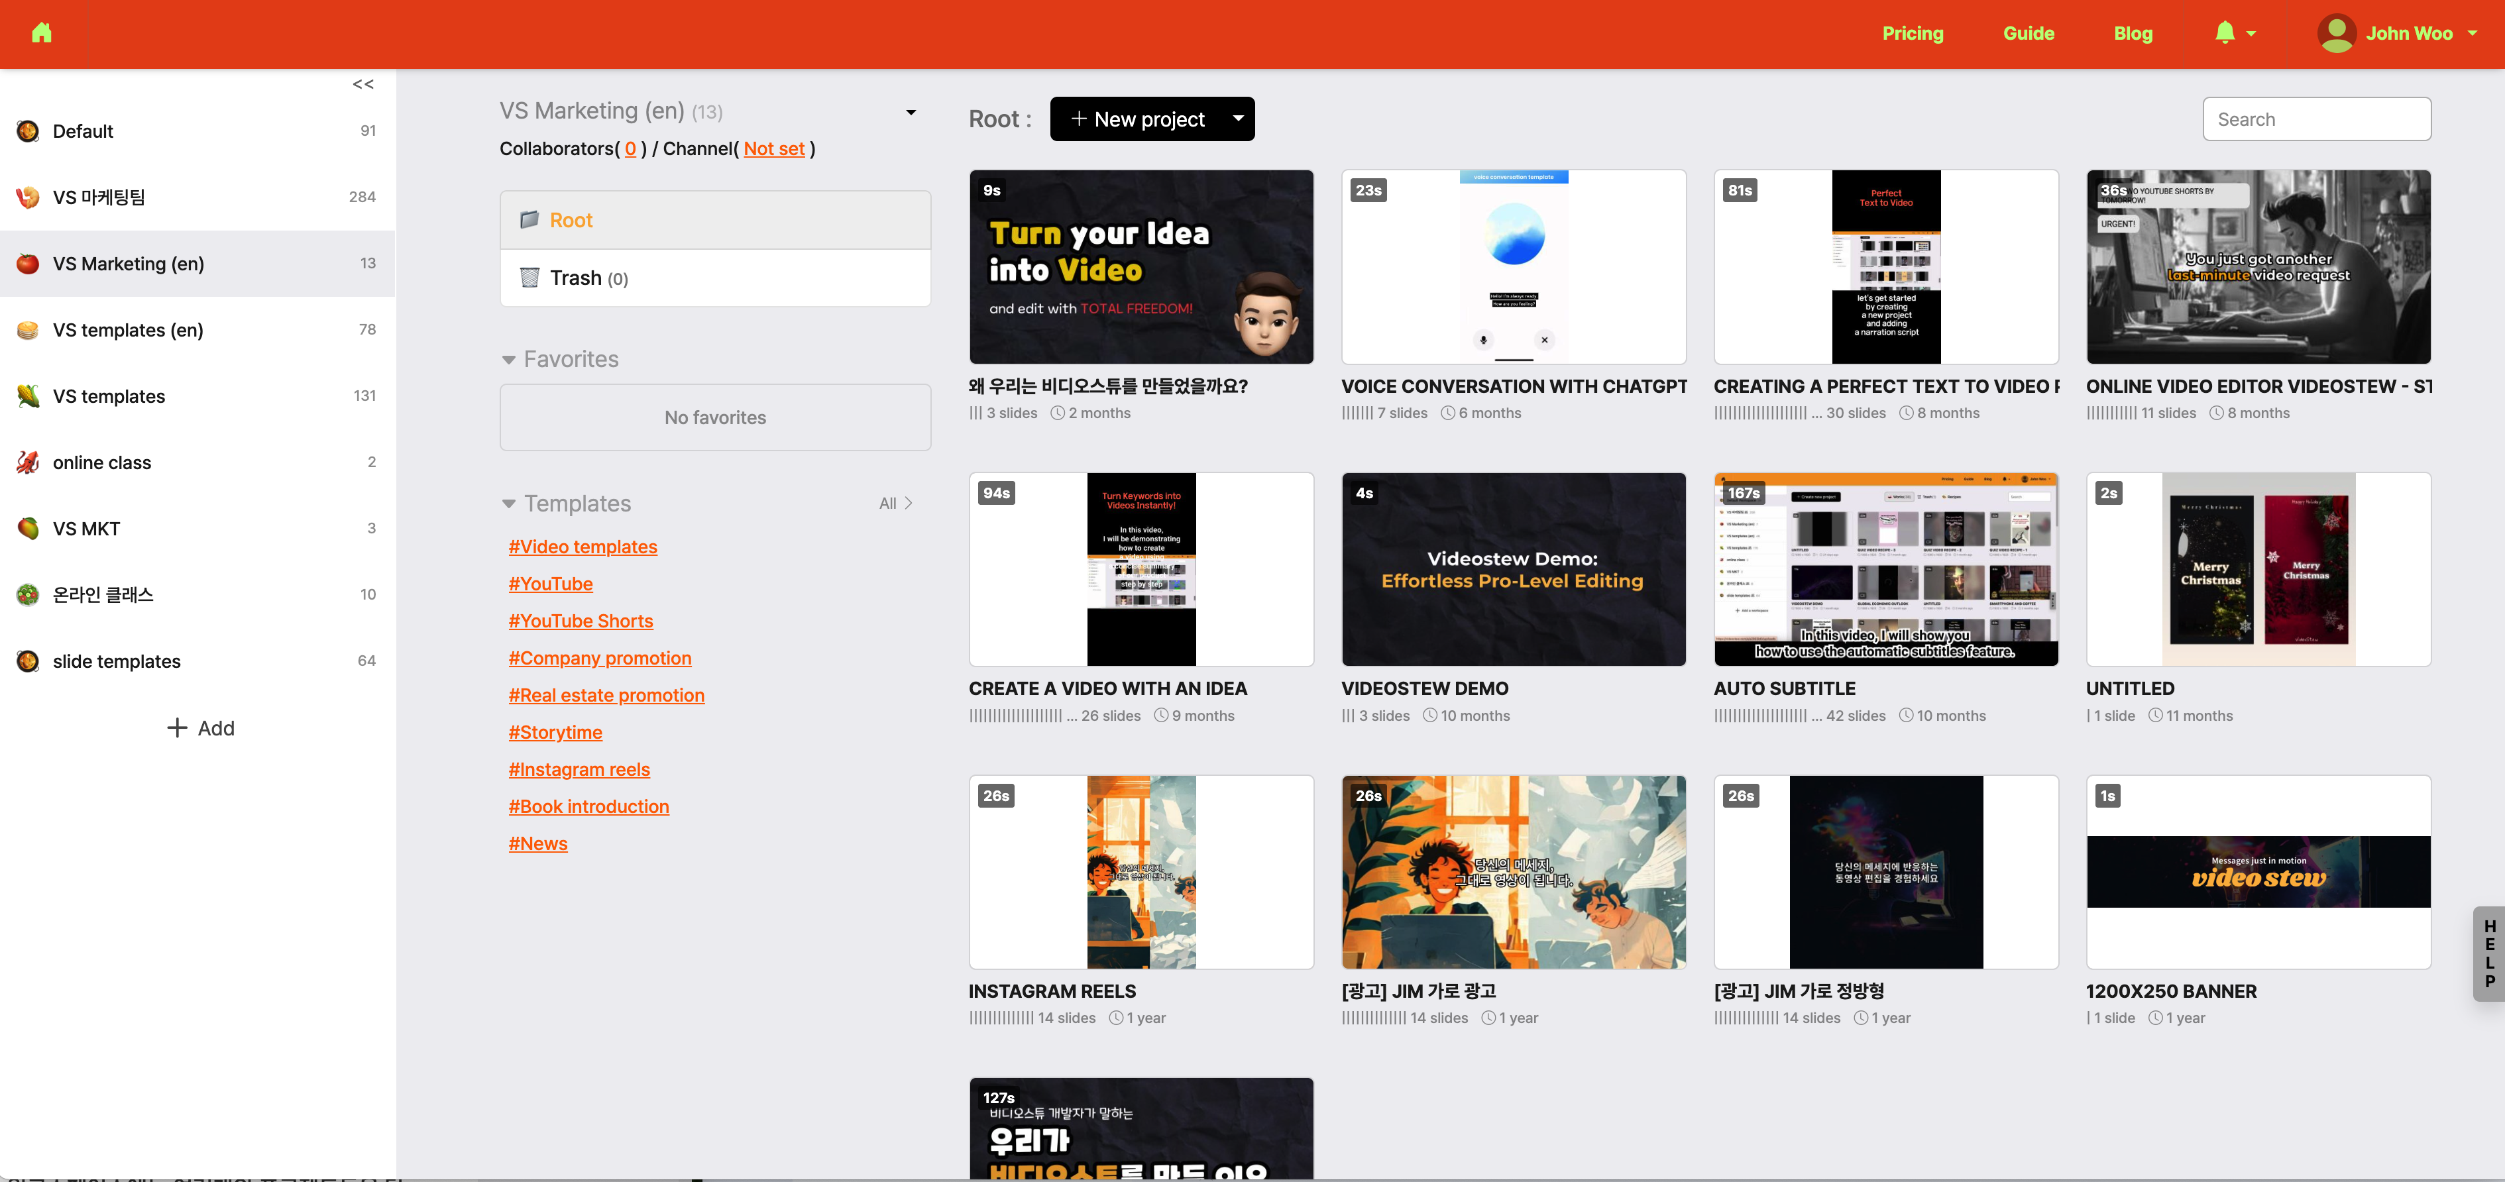Click the Channel Not set link
This screenshot has width=2505, height=1182.
click(x=774, y=148)
